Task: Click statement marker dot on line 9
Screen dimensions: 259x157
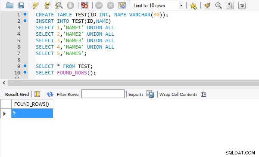Action: click(x=25, y=66)
